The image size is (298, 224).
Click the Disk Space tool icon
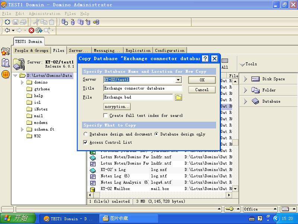pos(256,79)
